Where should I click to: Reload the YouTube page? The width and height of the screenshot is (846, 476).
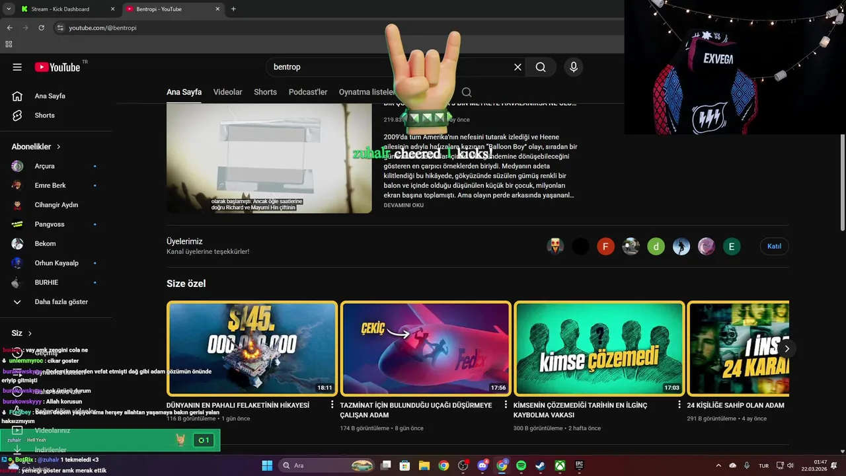pyautogui.click(x=41, y=28)
